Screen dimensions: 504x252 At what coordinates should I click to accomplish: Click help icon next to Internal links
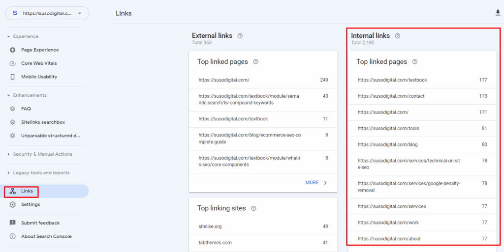398,36
